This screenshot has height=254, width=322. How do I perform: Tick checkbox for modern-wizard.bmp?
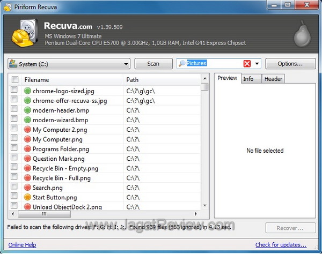coord(14,118)
